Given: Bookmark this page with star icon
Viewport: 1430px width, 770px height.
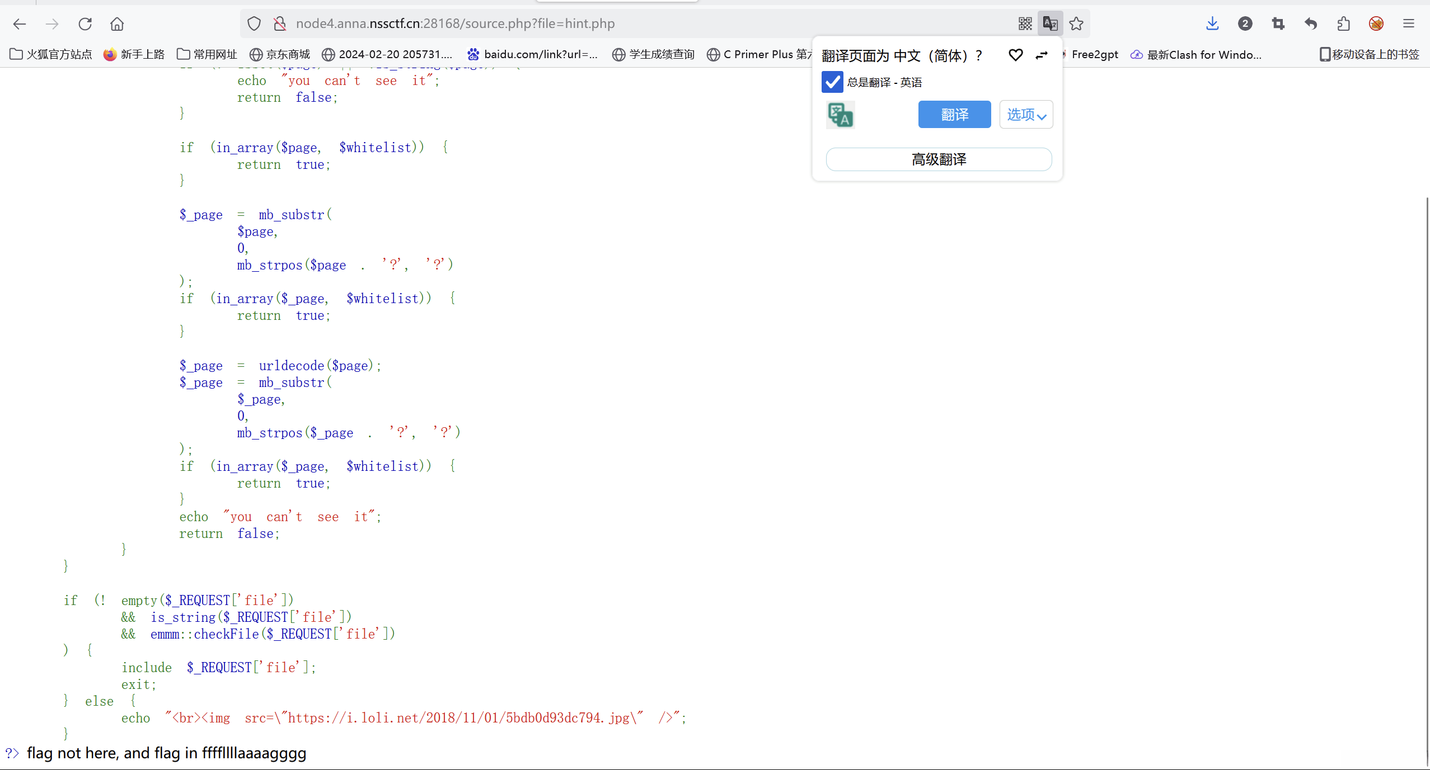Looking at the screenshot, I should pos(1076,23).
